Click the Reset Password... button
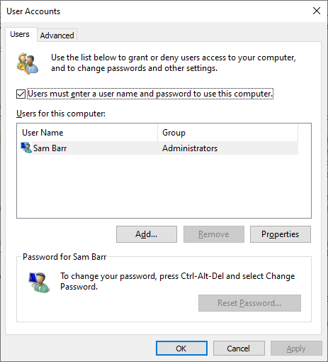Image resolution: width=328 pixels, height=362 pixels. [249, 303]
